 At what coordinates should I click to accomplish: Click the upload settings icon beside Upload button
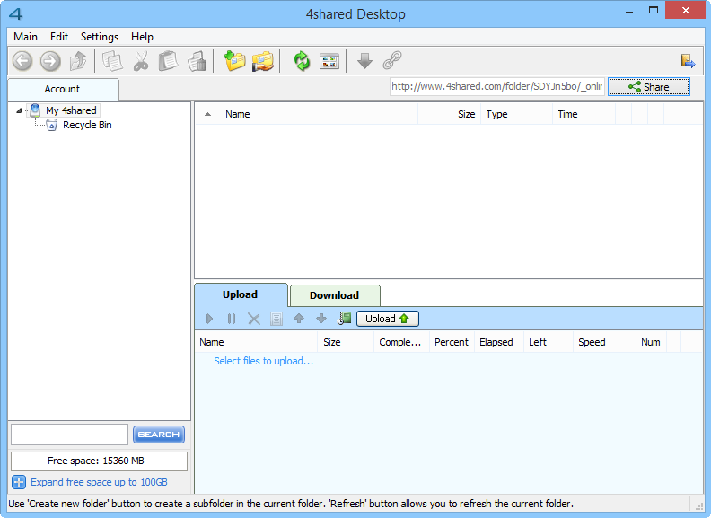coord(344,319)
